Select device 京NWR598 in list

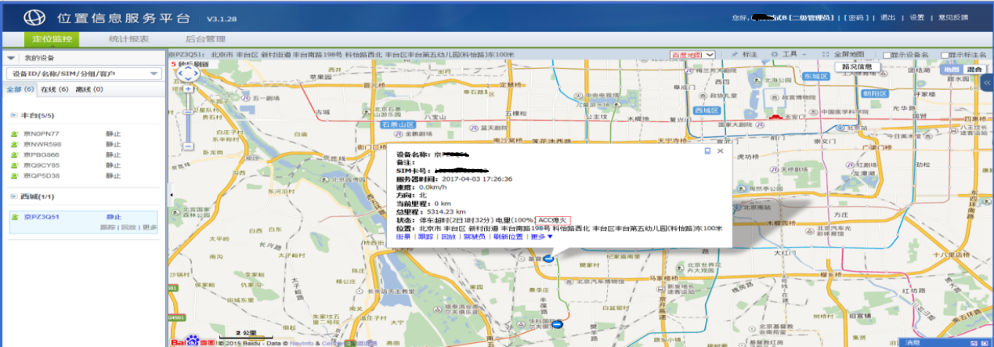tap(42, 144)
